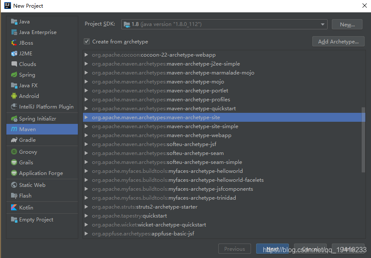371x258 pixels.
Task: Click the IntelliJ Platform Plugin icon
Action: coord(14,106)
